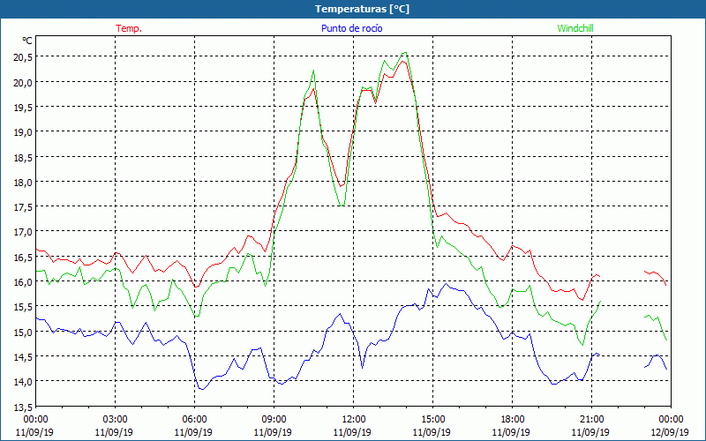Select the green Windchill legend label
The height and width of the screenshot is (441, 706).
click(x=575, y=28)
